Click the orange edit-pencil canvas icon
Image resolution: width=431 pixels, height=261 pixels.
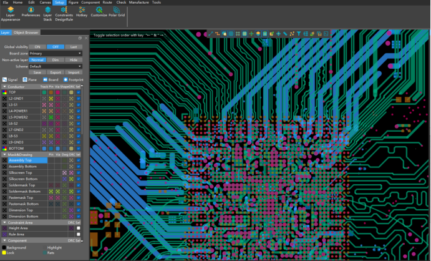pos(271,34)
